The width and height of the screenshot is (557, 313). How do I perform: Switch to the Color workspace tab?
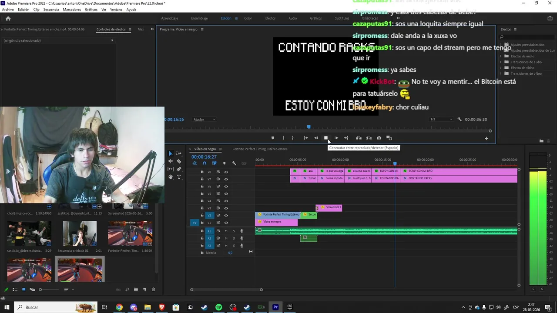pyautogui.click(x=248, y=18)
